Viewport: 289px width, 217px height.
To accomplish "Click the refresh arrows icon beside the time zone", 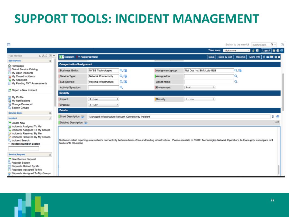I will click(253, 51).
